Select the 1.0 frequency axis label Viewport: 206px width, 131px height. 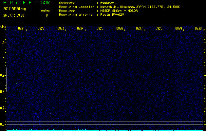(3, 59)
